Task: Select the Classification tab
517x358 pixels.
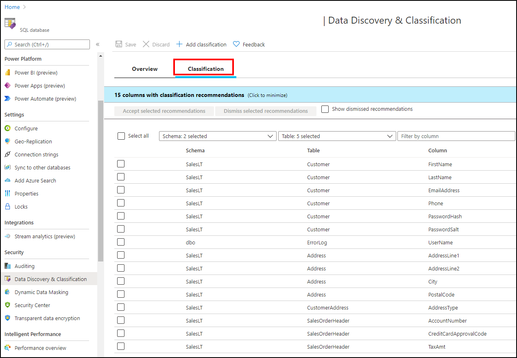Action: pos(203,69)
